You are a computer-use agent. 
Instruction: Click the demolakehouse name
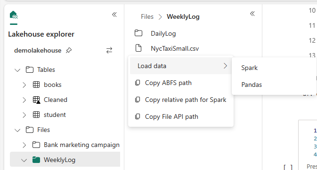tap(38, 50)
